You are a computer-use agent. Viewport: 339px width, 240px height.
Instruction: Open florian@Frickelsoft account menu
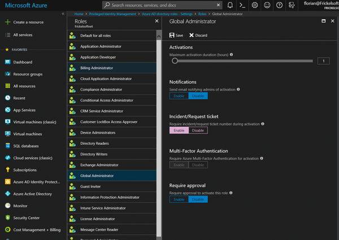tap(321, 5)
